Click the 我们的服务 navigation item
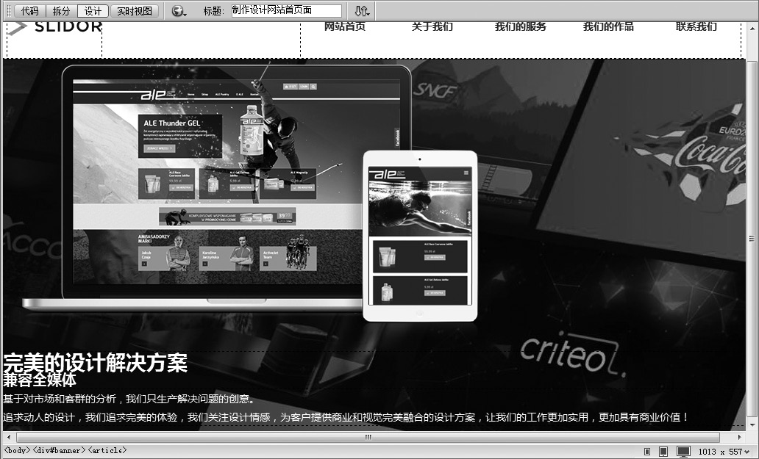The image size is (759, 459). click(521, 26)
